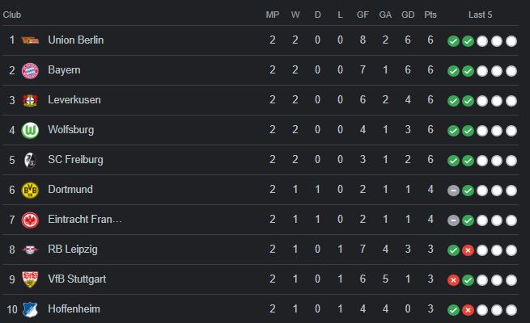Click the VfB Stuttgart crest
Image resolution: width=530 pixels, height=323 pixels.
30,279
